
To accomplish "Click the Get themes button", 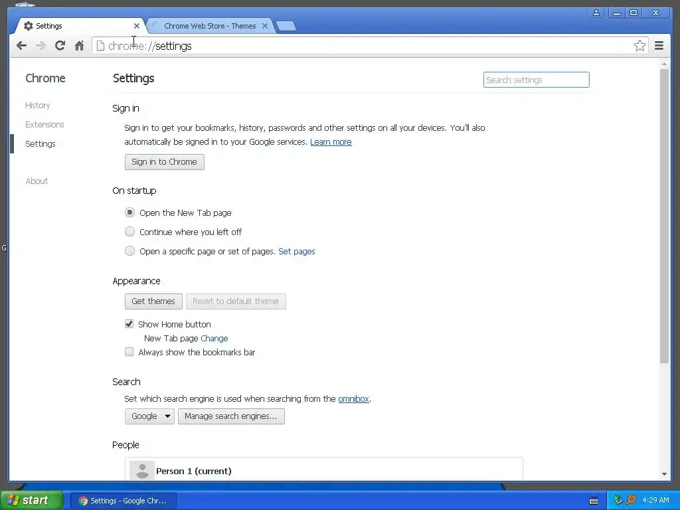I will [x=153, y=301].
